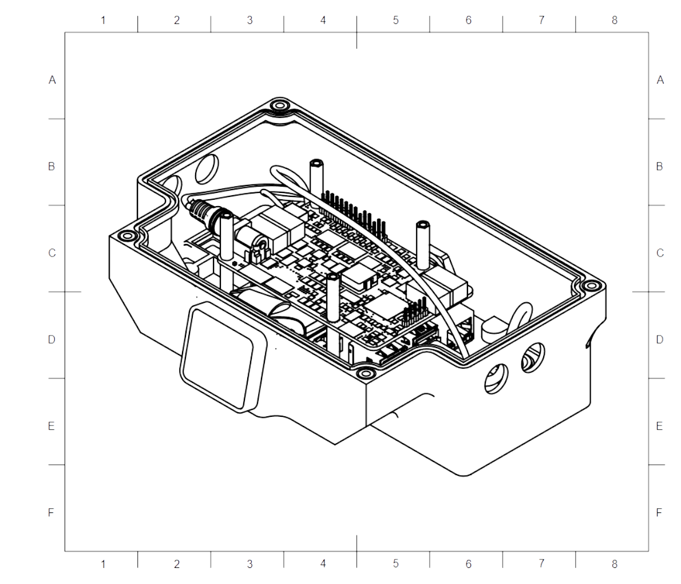
Task: Click the small pin block at board bottom edge
Action: point(414,314)
